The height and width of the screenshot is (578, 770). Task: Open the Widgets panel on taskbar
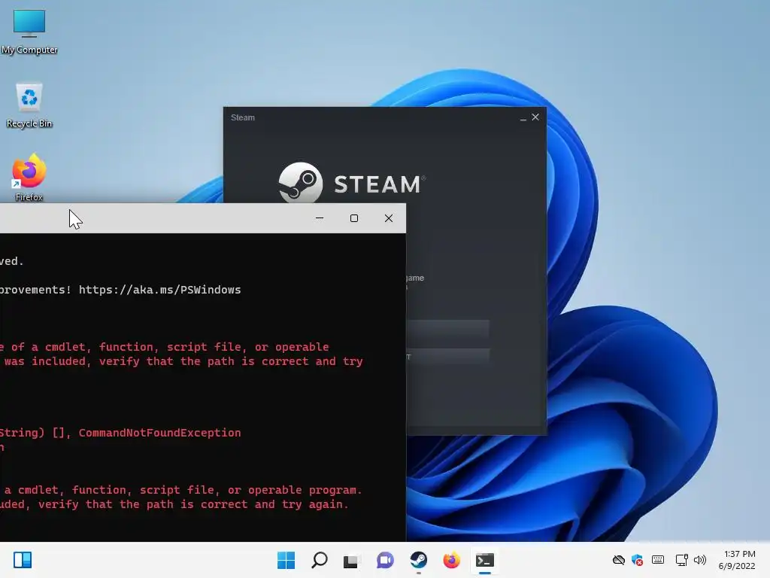click(x=23, y=560)
